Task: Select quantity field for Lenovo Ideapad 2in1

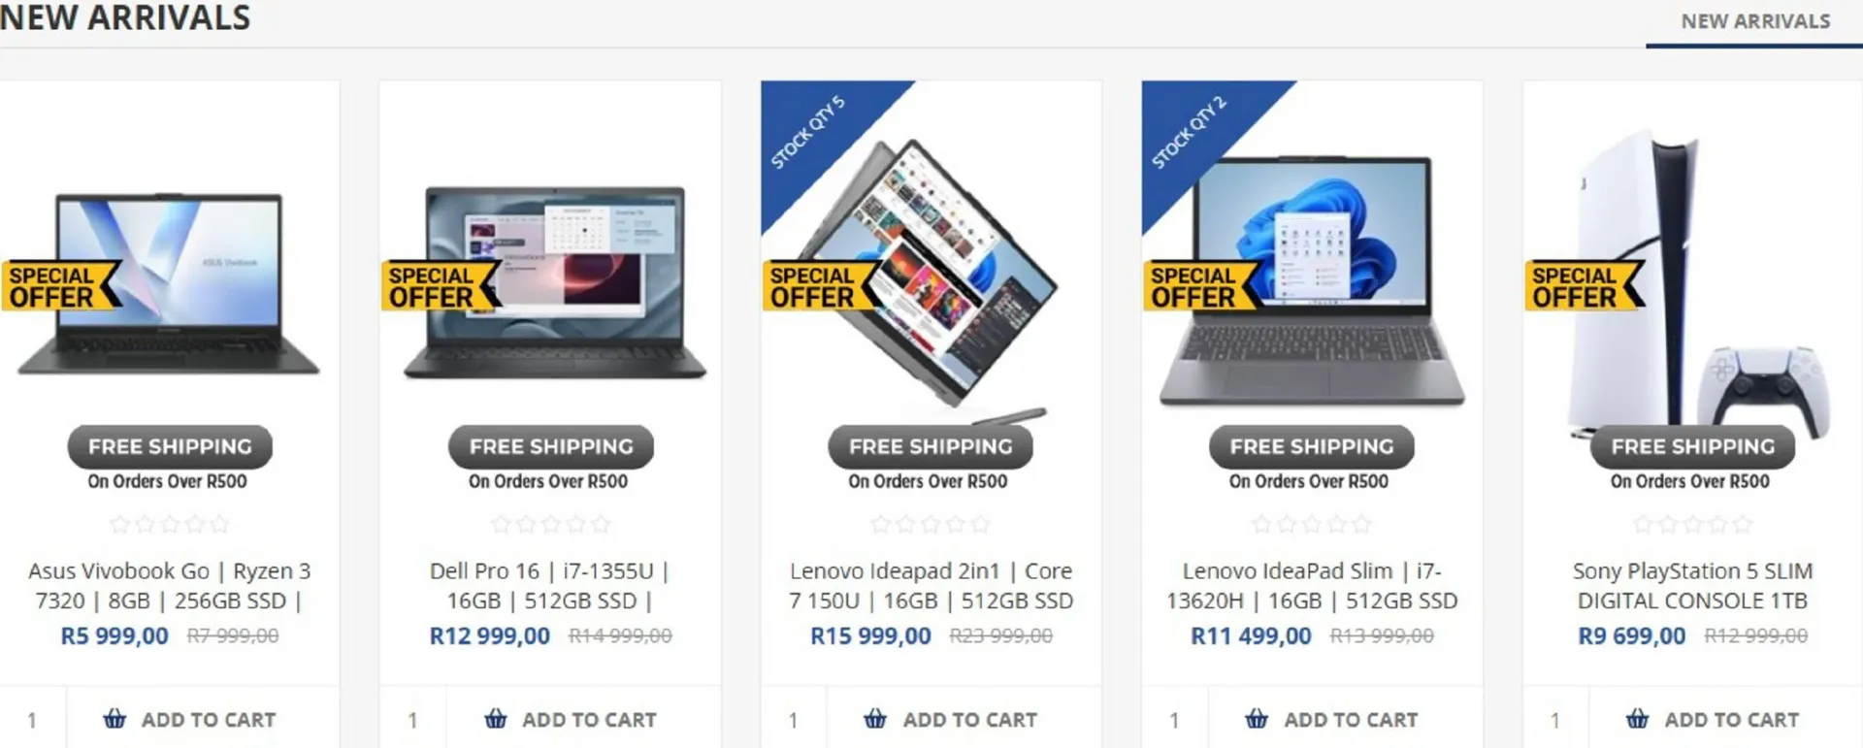Action: pos(794,719)
